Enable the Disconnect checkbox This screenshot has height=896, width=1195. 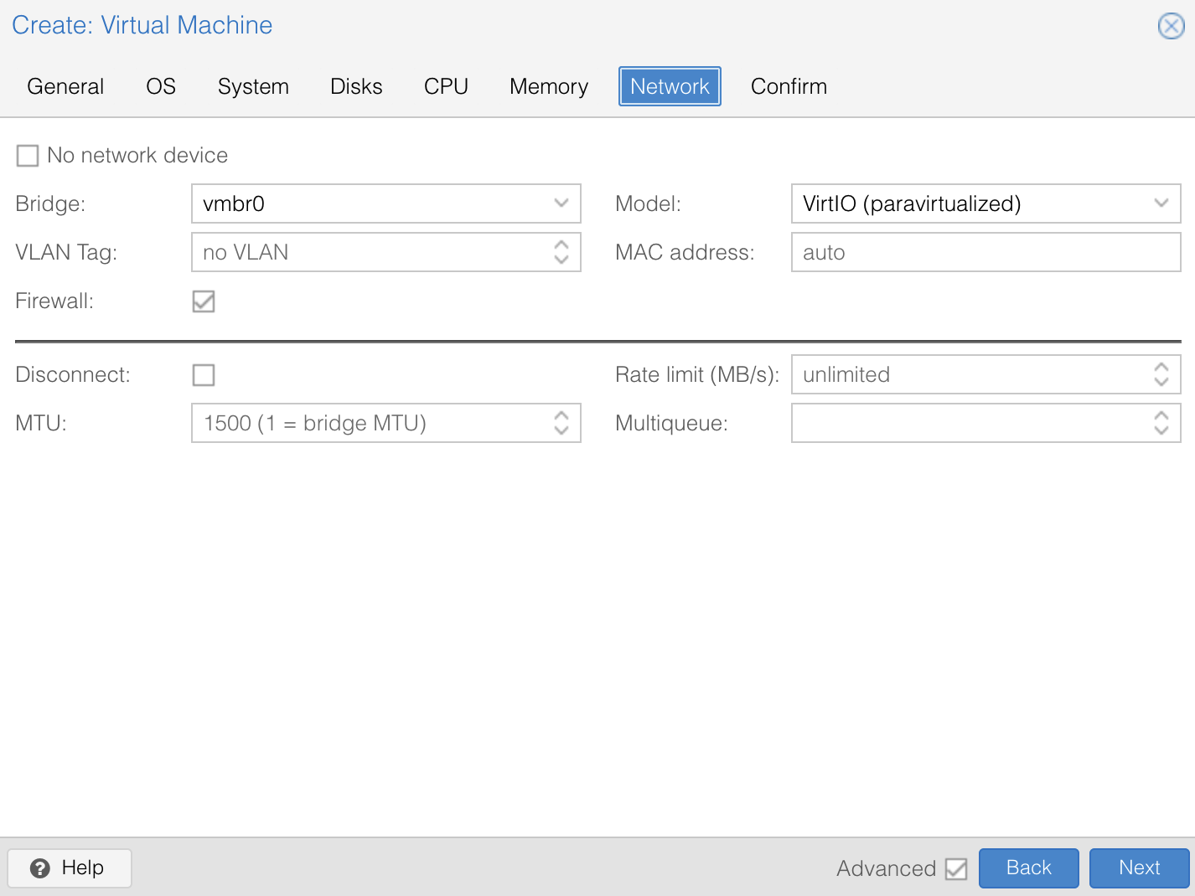[204, 375]
